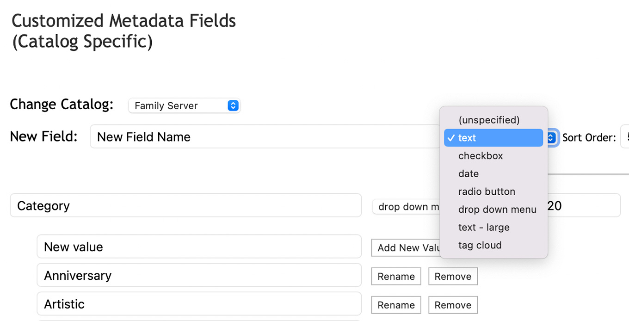Pick drop down menu in type list
Screen dimensions: 629x321
493,210
